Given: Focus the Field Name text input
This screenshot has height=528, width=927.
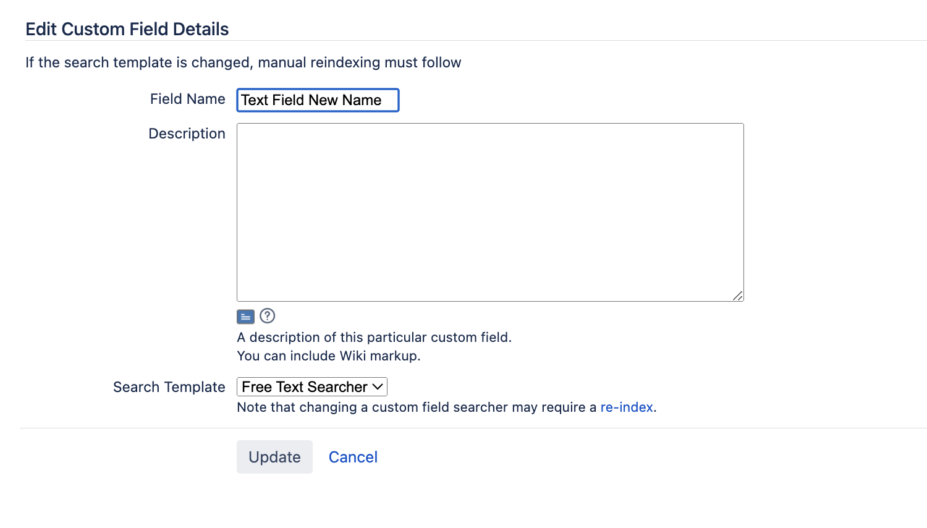Looking at the screenshot, I should point(318,100).
